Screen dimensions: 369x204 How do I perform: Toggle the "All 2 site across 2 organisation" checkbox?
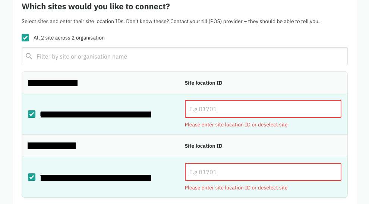point(25,38)
